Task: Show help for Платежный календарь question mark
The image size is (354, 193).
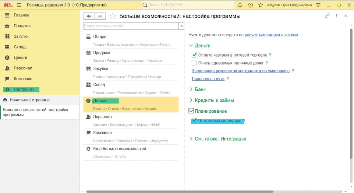Action: pos(244,120)
